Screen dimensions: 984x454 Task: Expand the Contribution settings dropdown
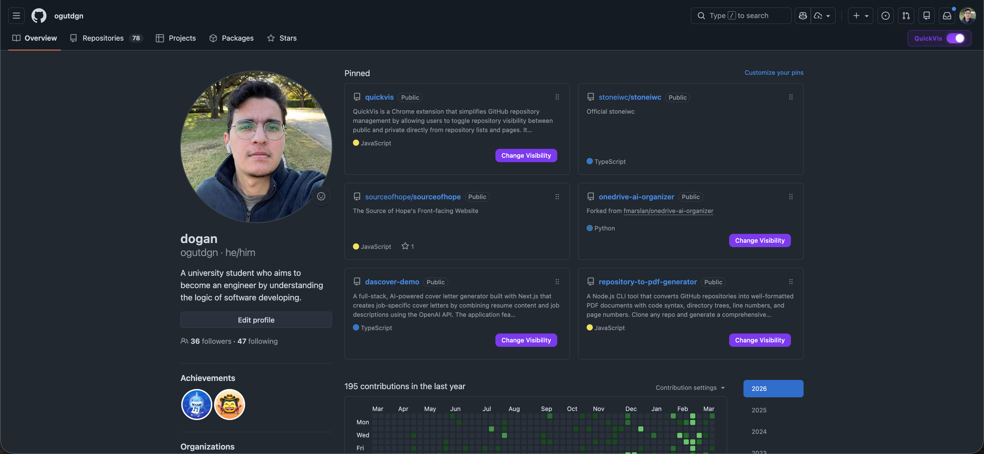click(690, 388)
